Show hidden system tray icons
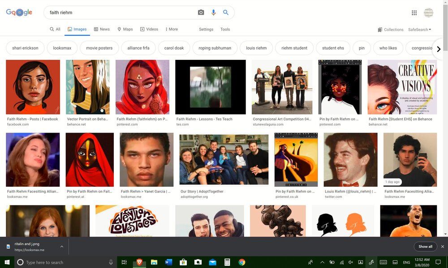This screenshot has height=268, width=448. pos(322,262)
